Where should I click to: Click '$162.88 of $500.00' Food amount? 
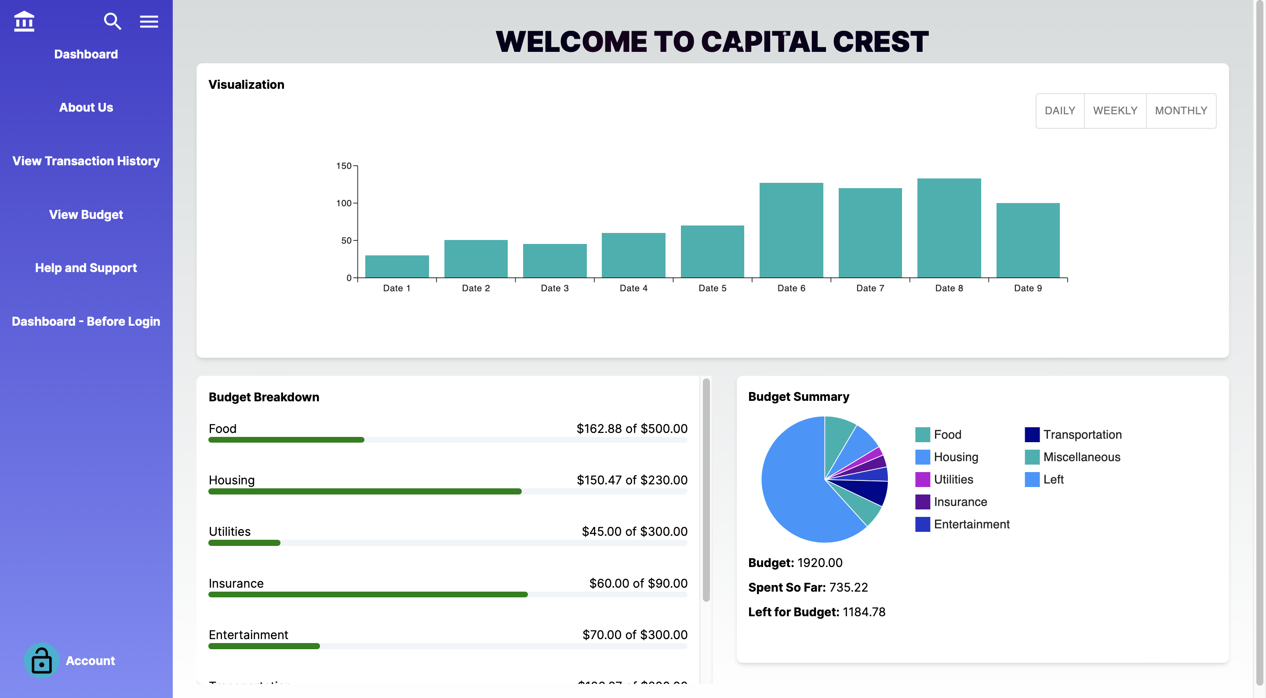(x=632, y=429)
